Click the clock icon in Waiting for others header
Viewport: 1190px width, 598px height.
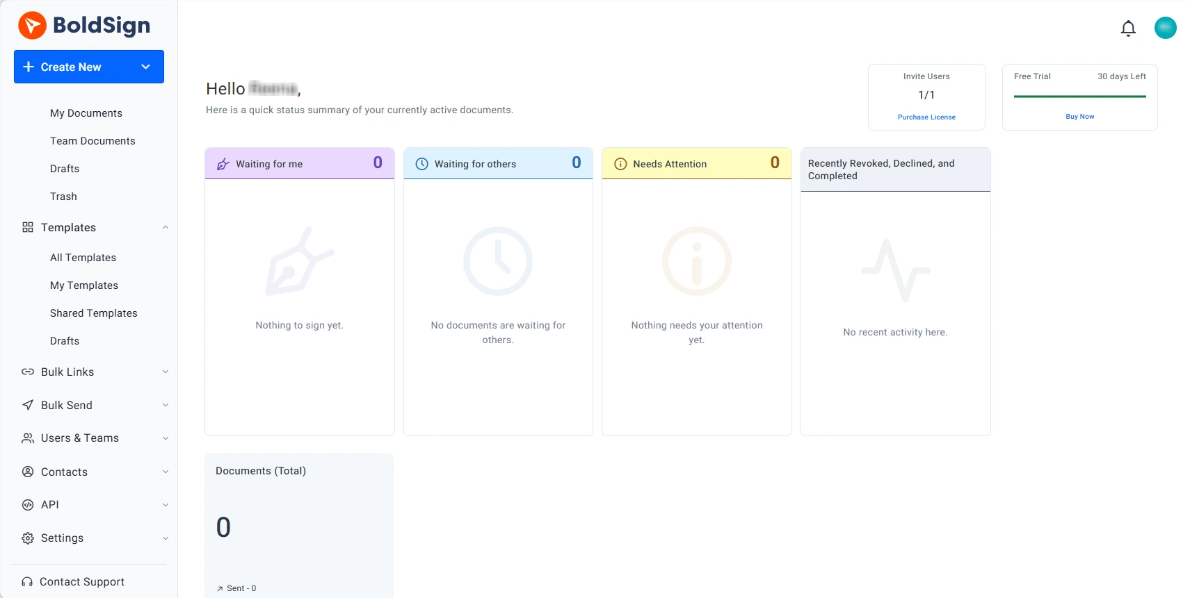click(x=421, y=164)
